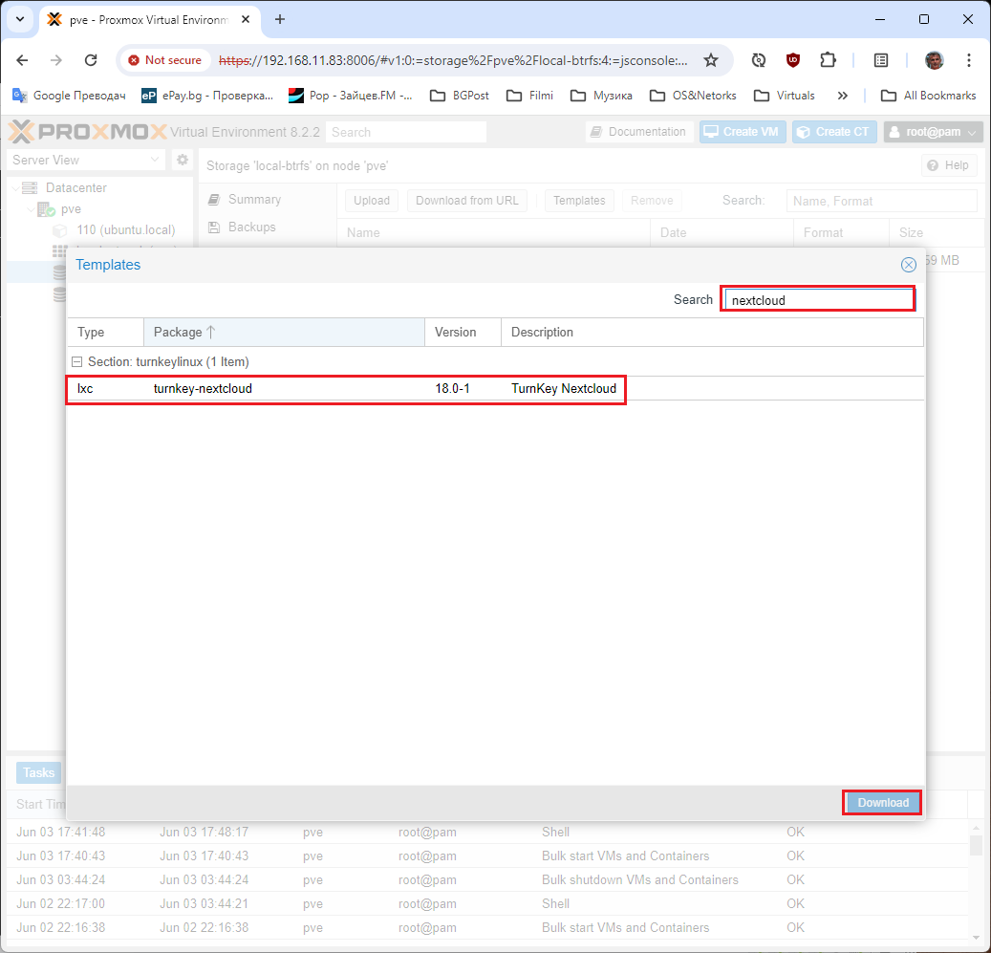The width and height of the screenshot is (991, 953).
Task: Click Download from URL button
Action: click(x=467, y=201)
